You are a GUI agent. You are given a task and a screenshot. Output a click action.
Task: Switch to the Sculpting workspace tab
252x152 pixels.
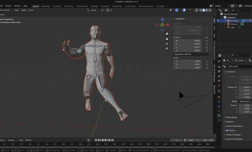[57, 6]
